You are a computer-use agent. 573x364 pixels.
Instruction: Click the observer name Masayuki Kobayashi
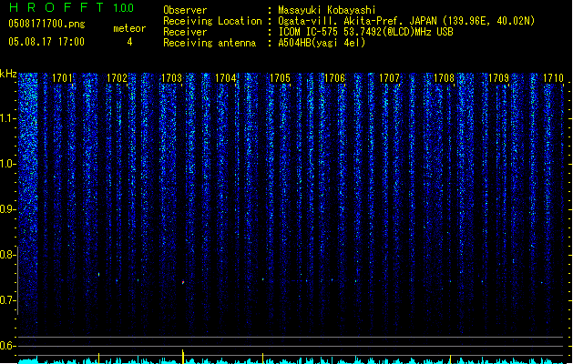[x=327, y=10]
